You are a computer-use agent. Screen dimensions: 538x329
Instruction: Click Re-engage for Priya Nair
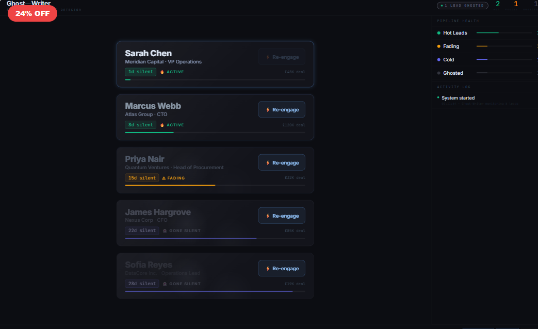tap(282, 162)
